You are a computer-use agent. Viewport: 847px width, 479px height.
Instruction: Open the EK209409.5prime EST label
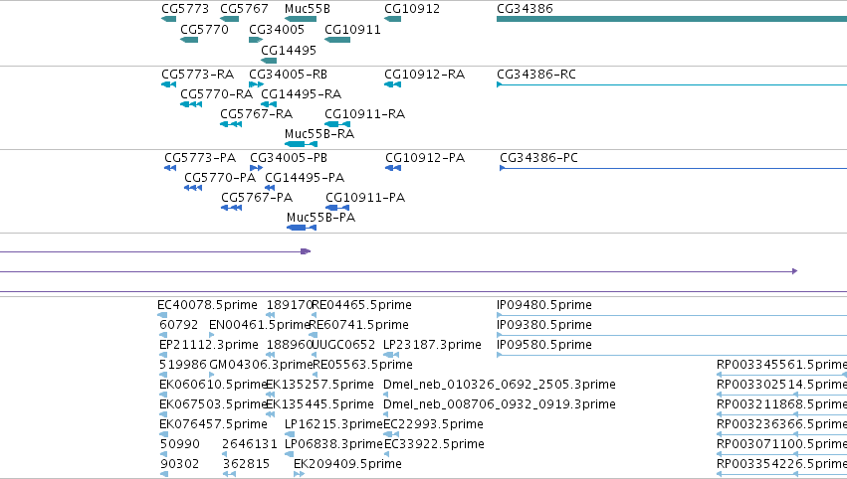coord(348,464)
